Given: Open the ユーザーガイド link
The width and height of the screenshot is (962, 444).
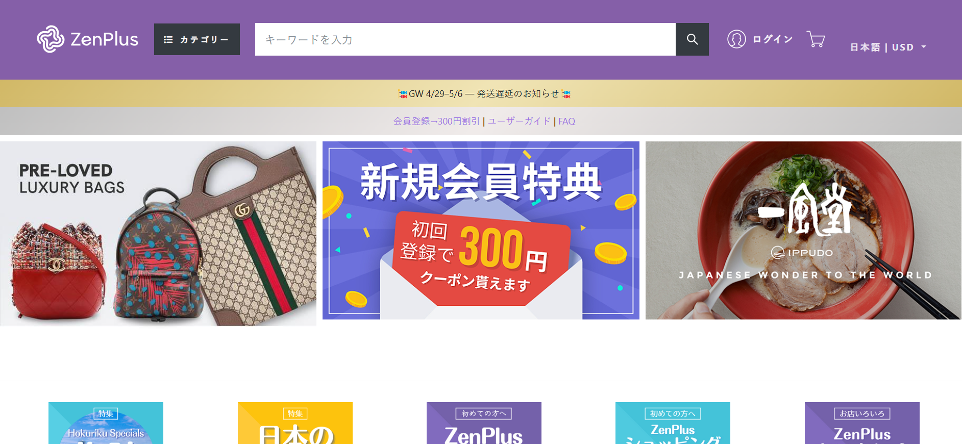Looking at the screenshot, I should pyautogui.click(x=519, y=121).
